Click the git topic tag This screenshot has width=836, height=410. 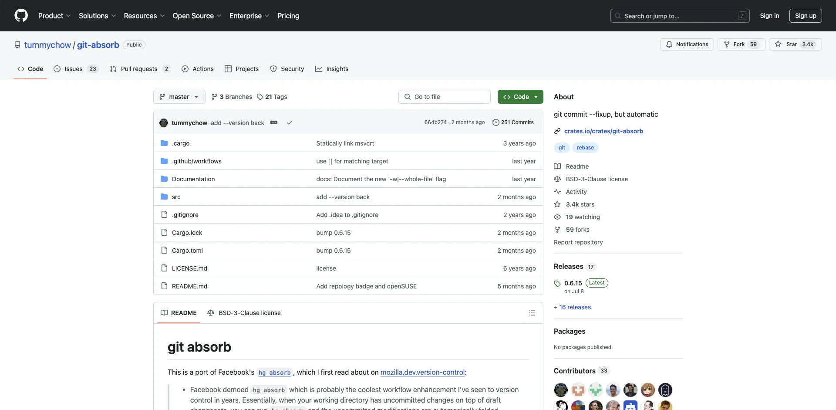562,148
